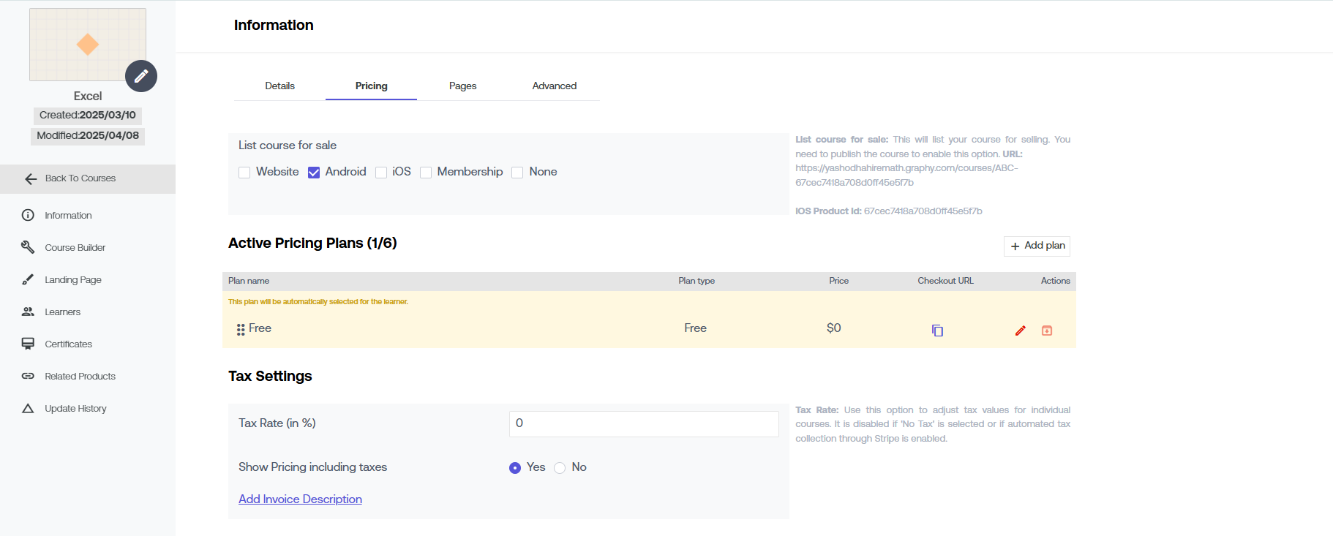
Task: Go Back To Courses
Action: [x=80, y=178]
